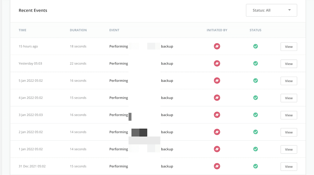The width and height of the screenshot is (314, 175).
Task: View the 31 Dec 2021 backup event
Action: [289, 167]
